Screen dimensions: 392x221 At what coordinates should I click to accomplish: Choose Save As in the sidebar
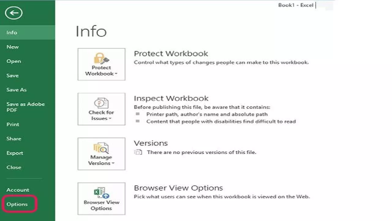pos(17,90)
